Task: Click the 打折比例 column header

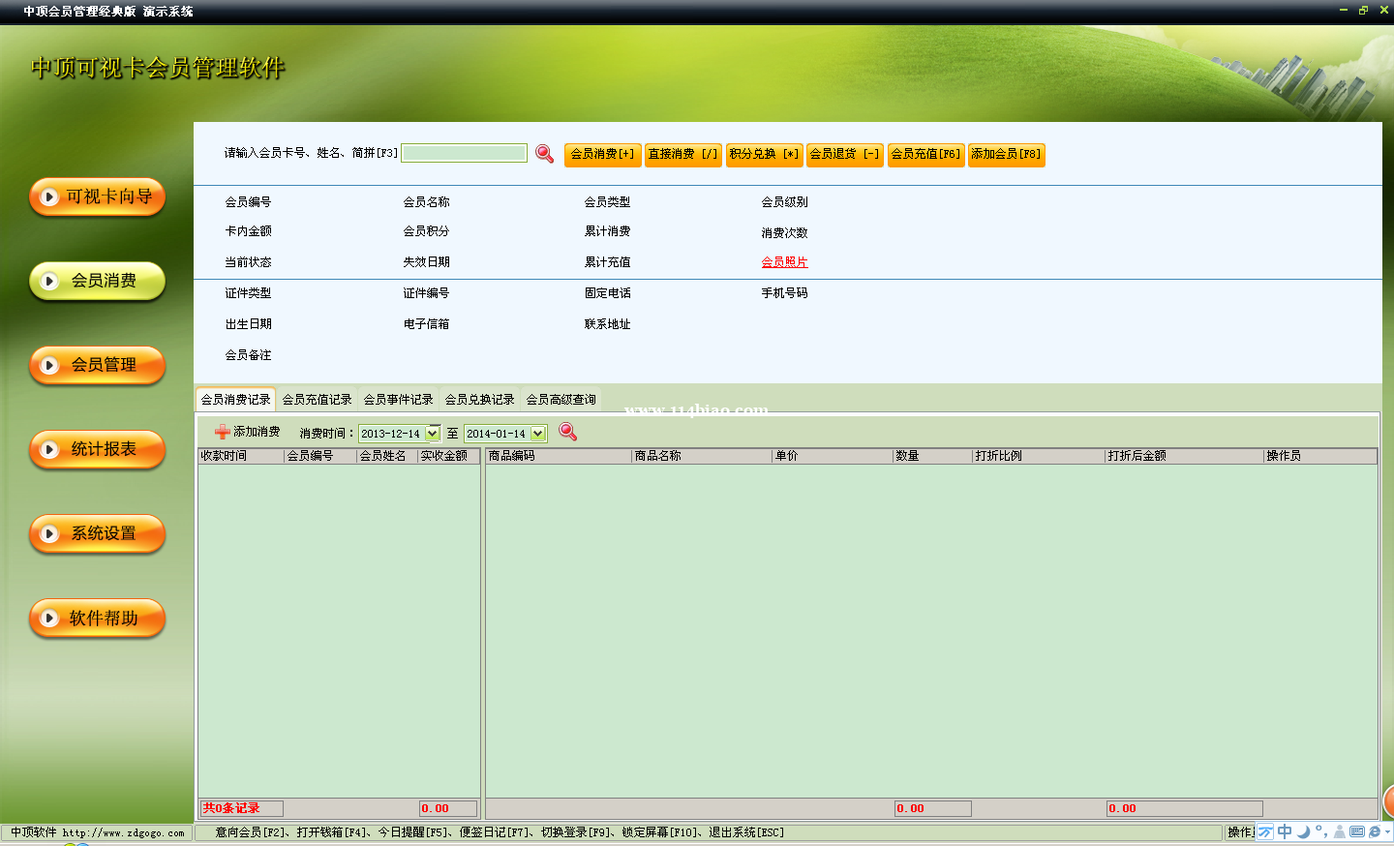Action: pyautogui.click(x=1039, y=456)
